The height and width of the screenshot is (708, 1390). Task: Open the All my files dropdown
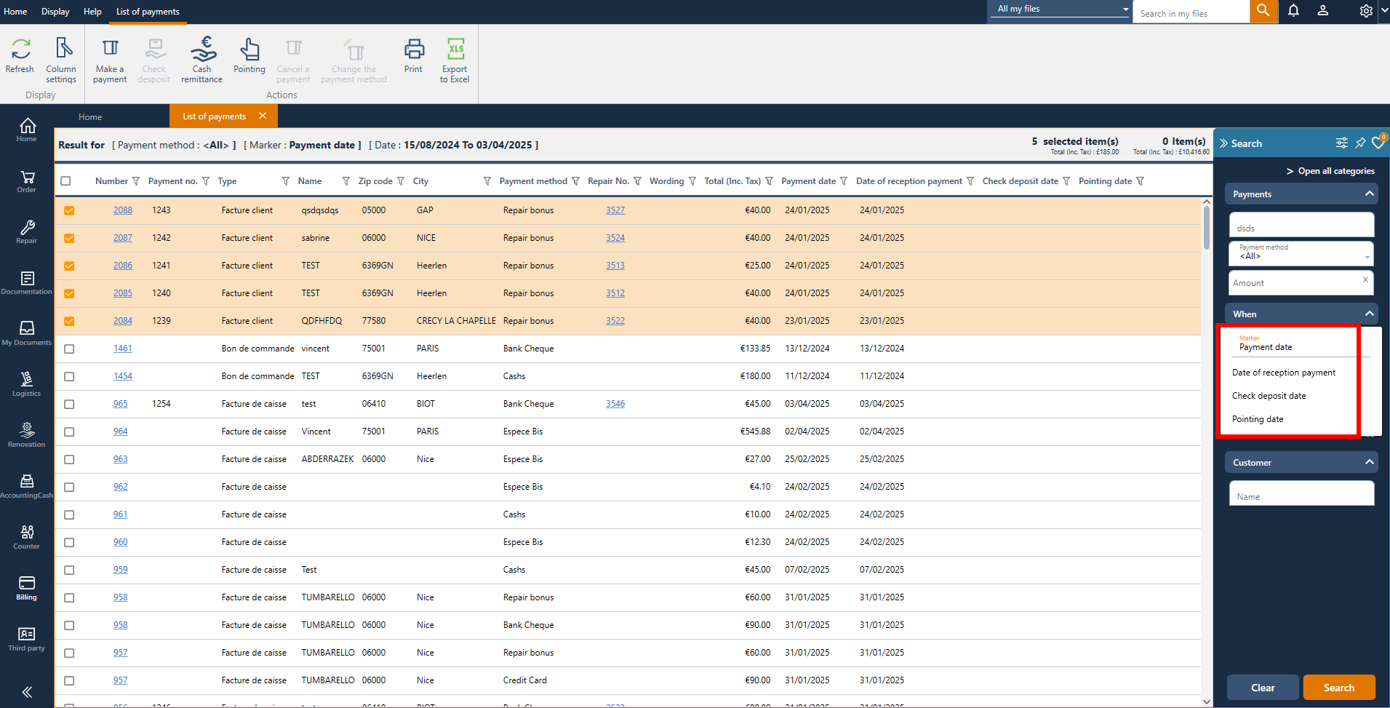tap(1060, 9)
